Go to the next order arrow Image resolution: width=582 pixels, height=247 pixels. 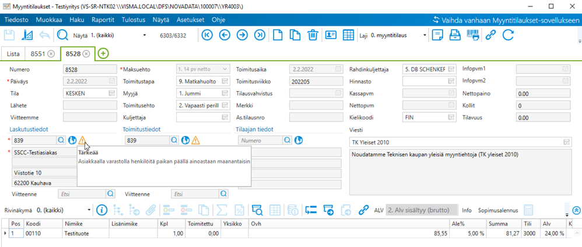242,35
